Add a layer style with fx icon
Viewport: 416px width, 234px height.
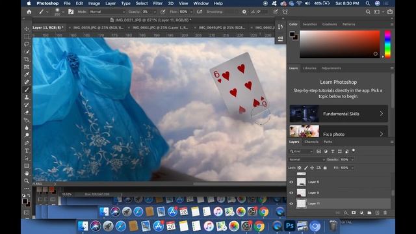(x=346, y=213)
